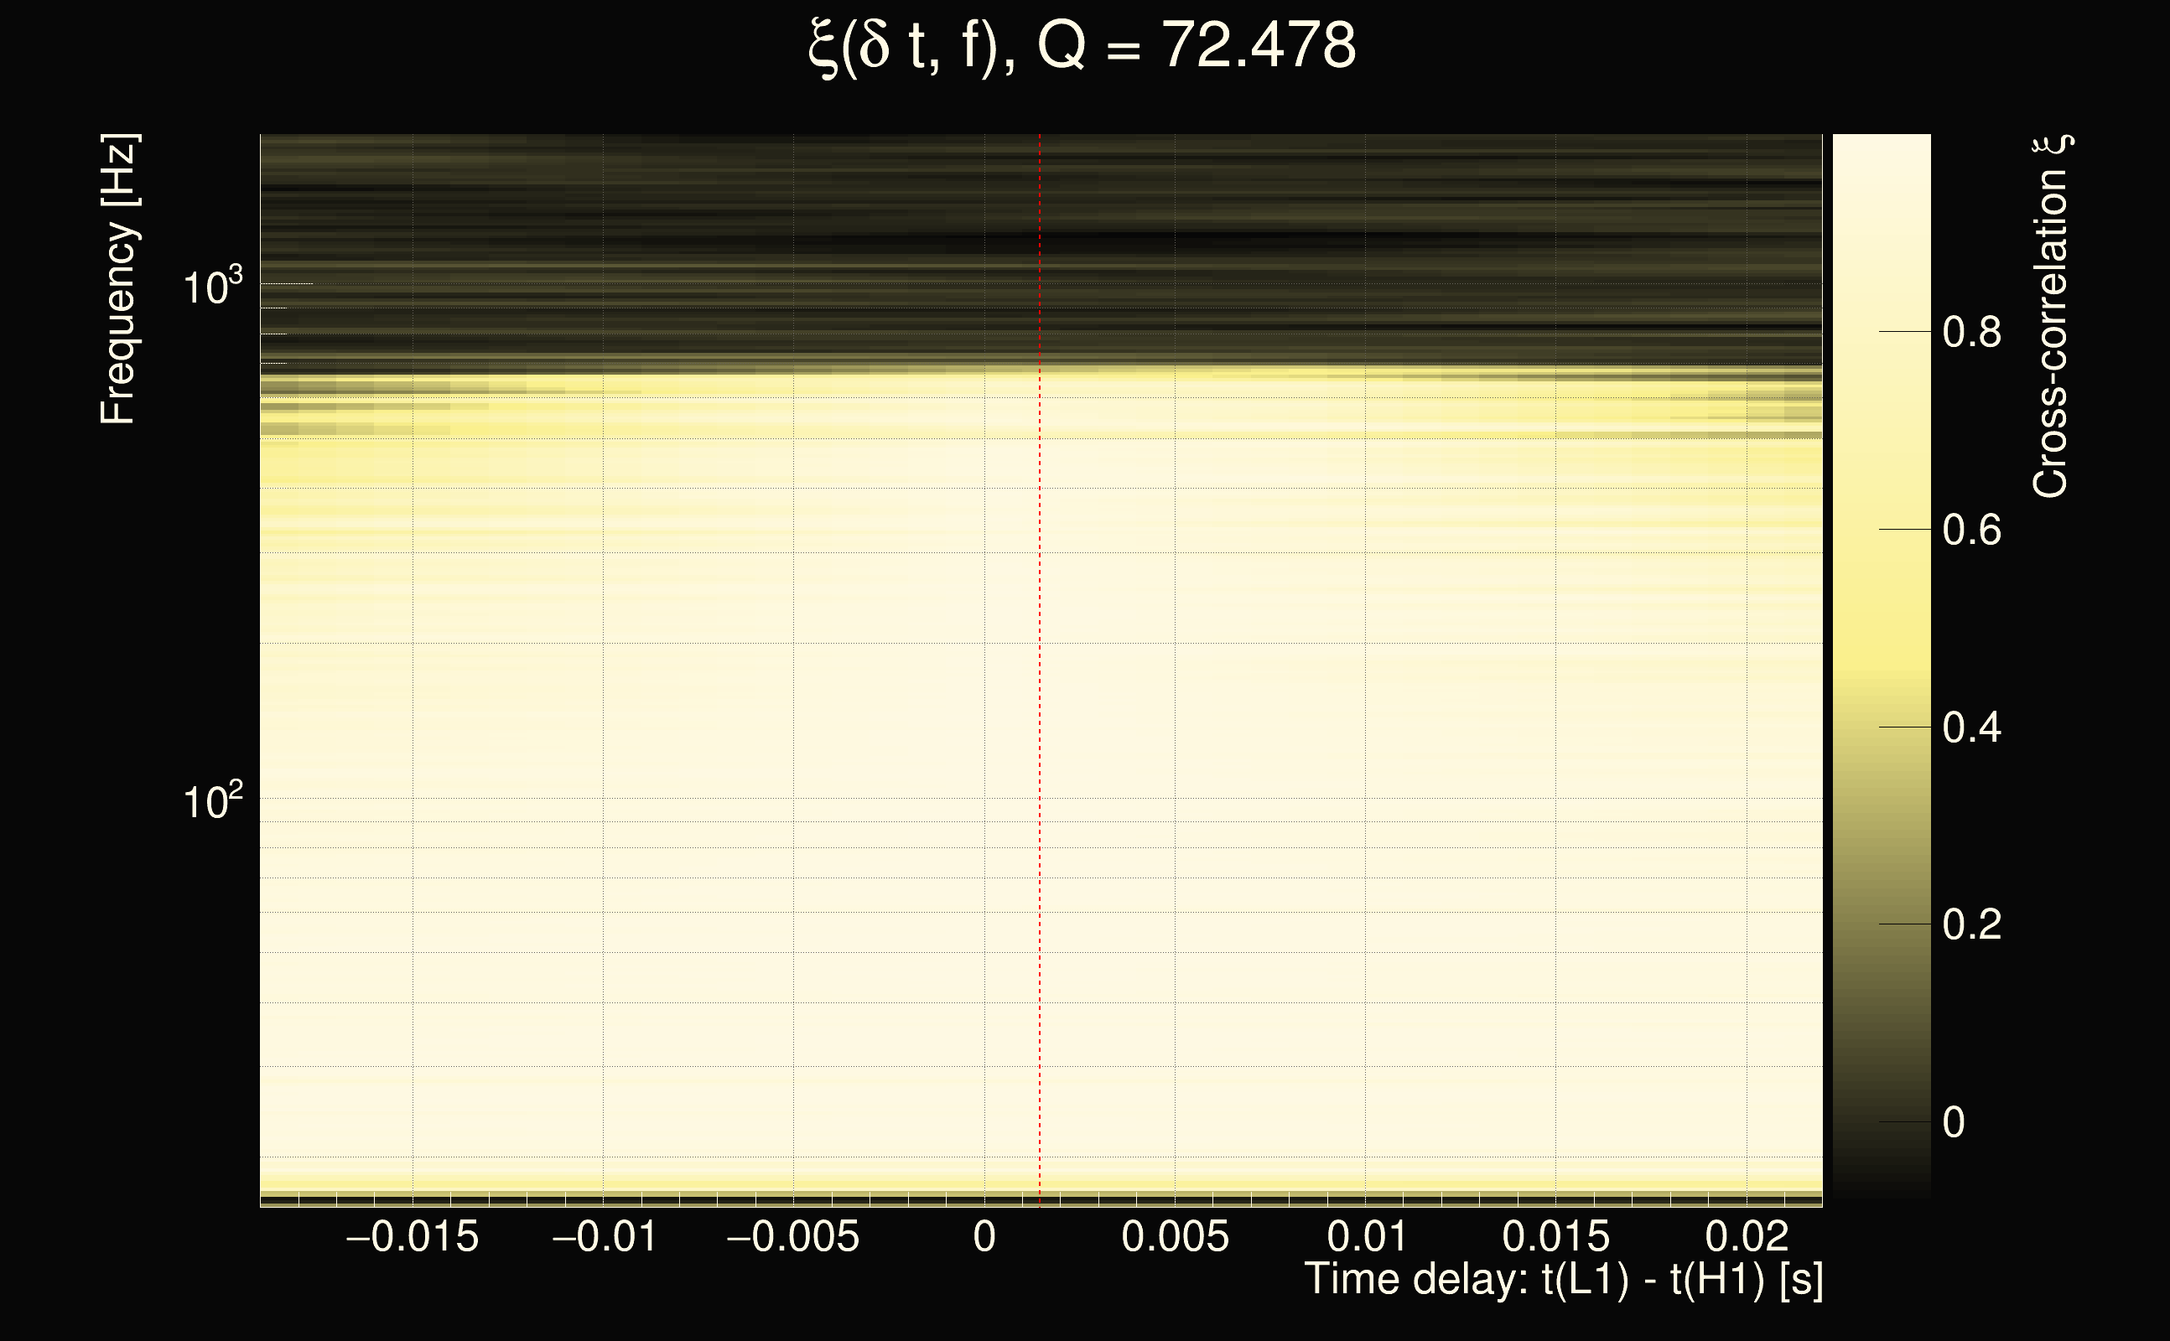
Task: Click the 0.005 time delay tick label
Action: click(1175, 1237)
